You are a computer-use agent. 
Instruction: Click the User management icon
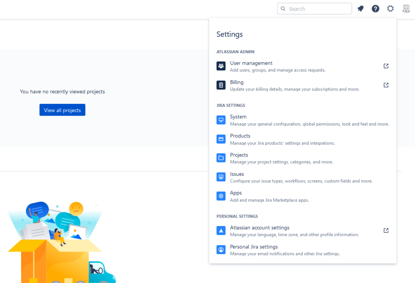tap(221, 66)
